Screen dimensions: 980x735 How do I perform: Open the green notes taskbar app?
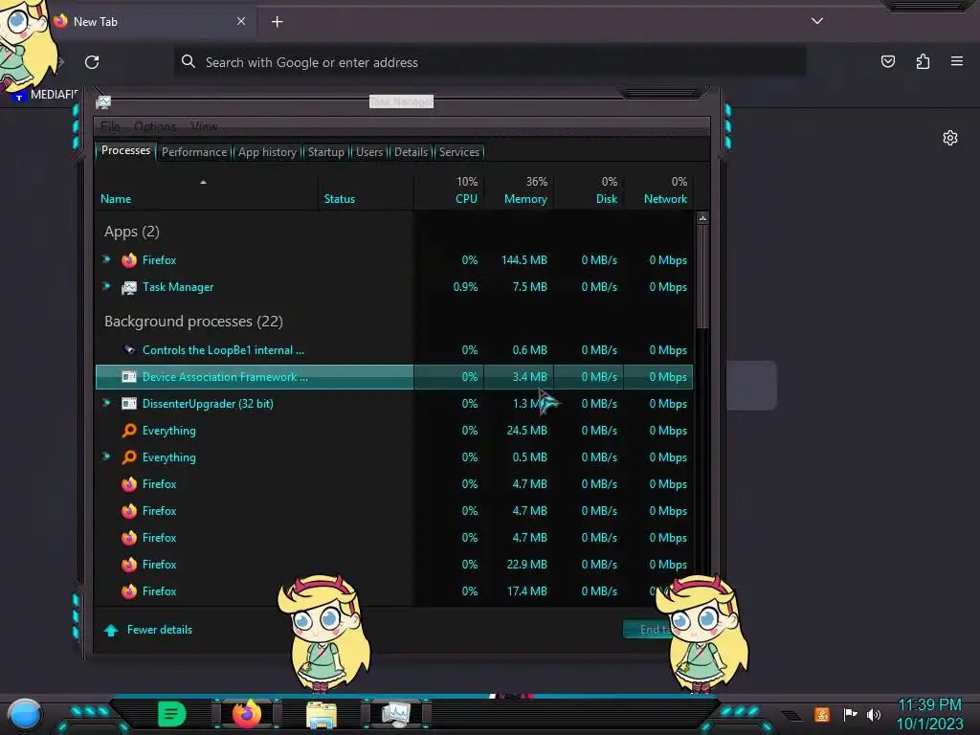171,714
